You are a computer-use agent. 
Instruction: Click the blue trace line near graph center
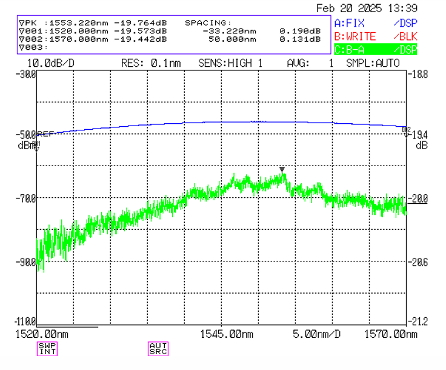point(221,122)
